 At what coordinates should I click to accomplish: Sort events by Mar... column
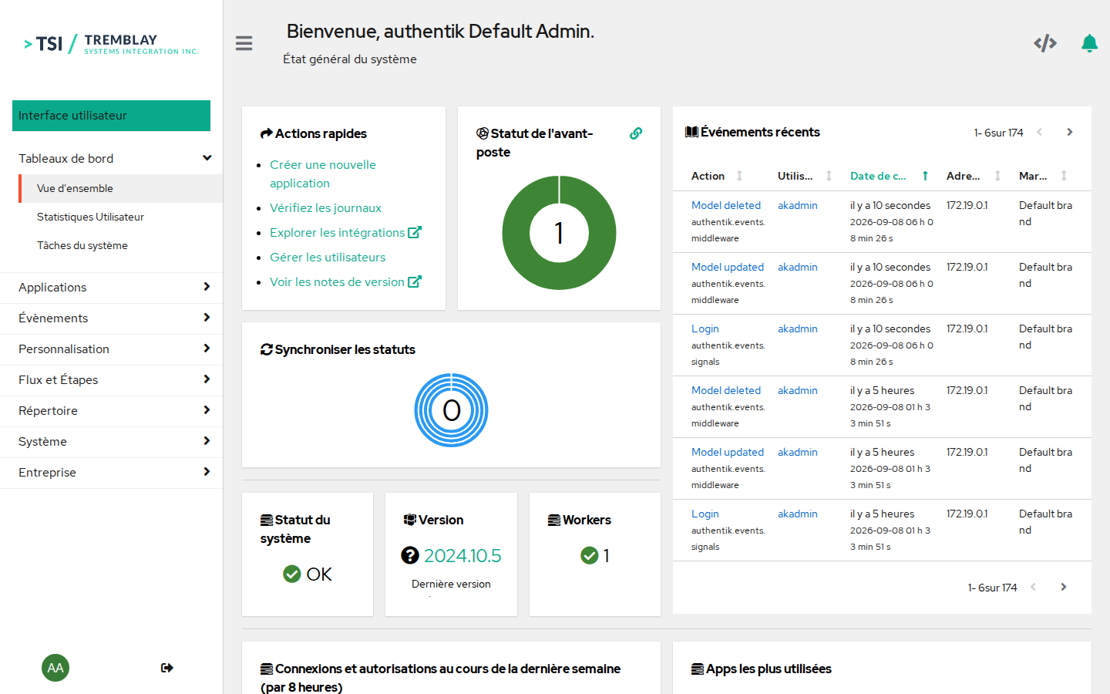tap(1043, 176)
